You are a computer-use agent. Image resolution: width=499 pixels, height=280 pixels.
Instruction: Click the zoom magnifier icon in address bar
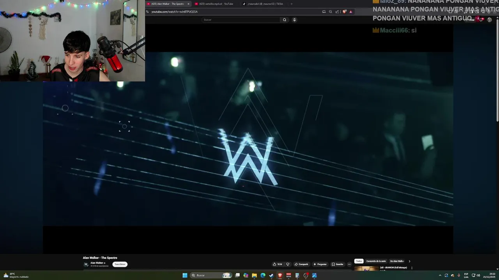pos(331,12)
